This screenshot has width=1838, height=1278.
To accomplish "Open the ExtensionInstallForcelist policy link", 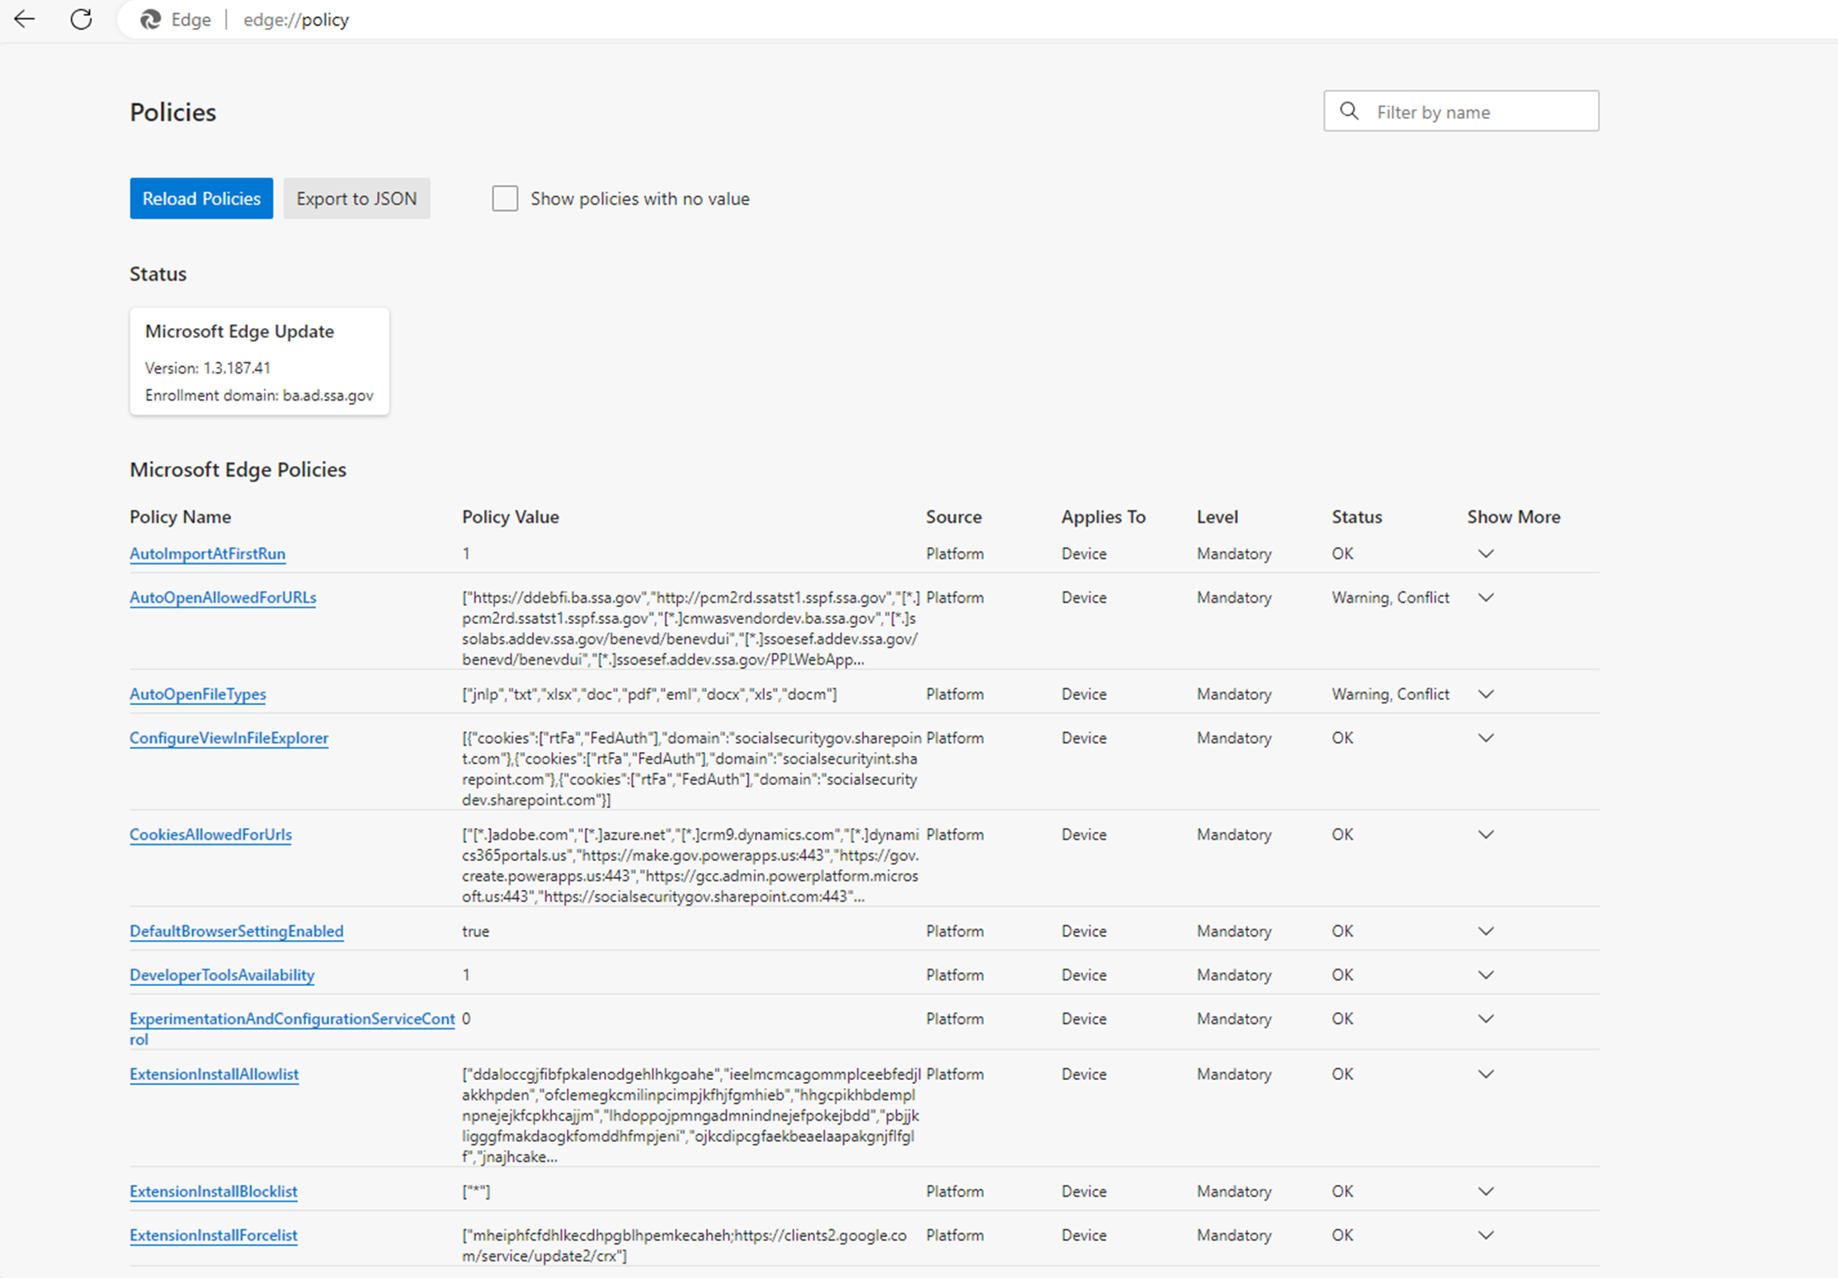I will 213,1234.
